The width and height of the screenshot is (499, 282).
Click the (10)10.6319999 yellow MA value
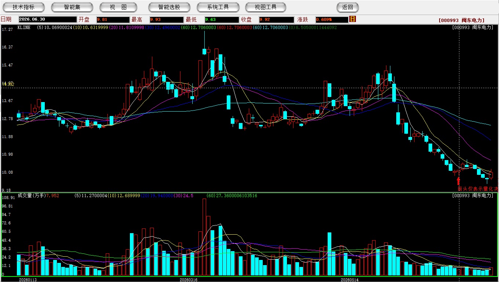click(90, 28)
